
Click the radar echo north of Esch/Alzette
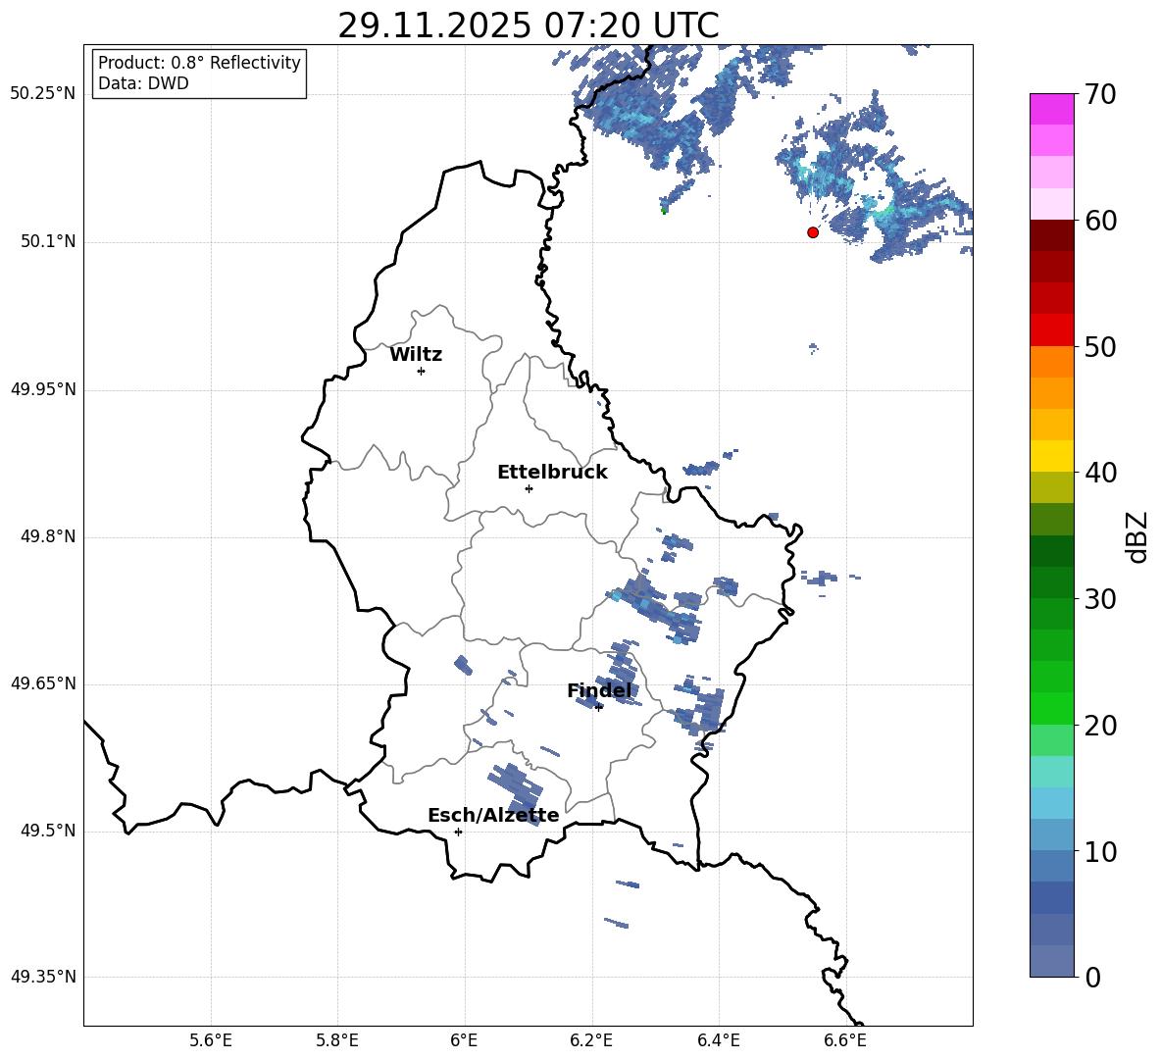[516, 793]
